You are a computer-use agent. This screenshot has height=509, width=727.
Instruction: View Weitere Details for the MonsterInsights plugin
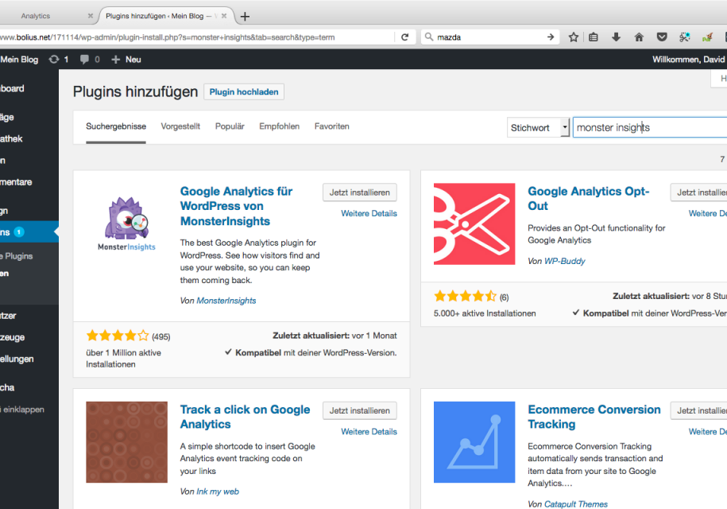pos(369,213)
